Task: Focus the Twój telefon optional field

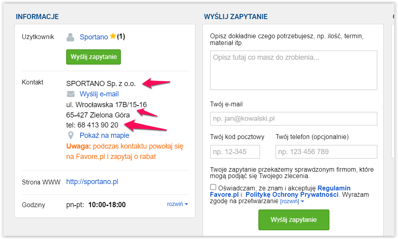Action: pos(326,152)
